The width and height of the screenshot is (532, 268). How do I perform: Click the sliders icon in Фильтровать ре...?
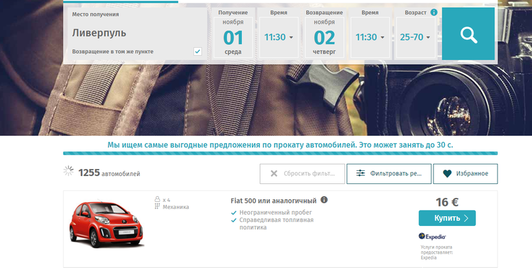[x=360, y=173]
